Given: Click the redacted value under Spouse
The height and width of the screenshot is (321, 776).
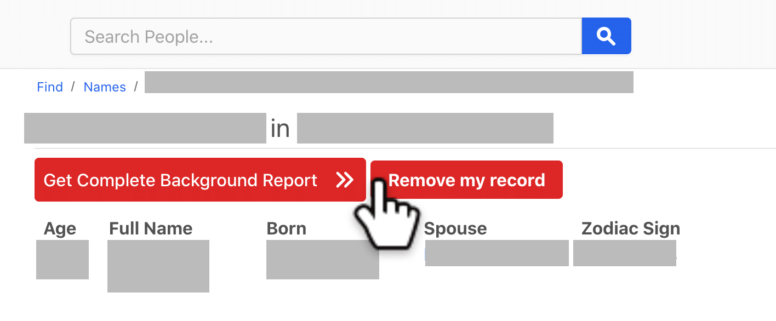Looking at the screenshot, I should pos(497,253).
